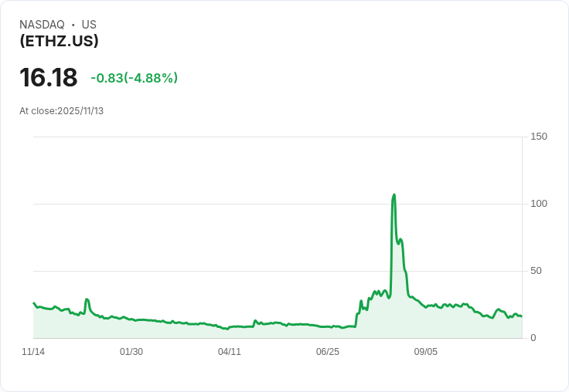Click the chart's highest price peak
The image size is (569, 392).
[x=394, y=195]
